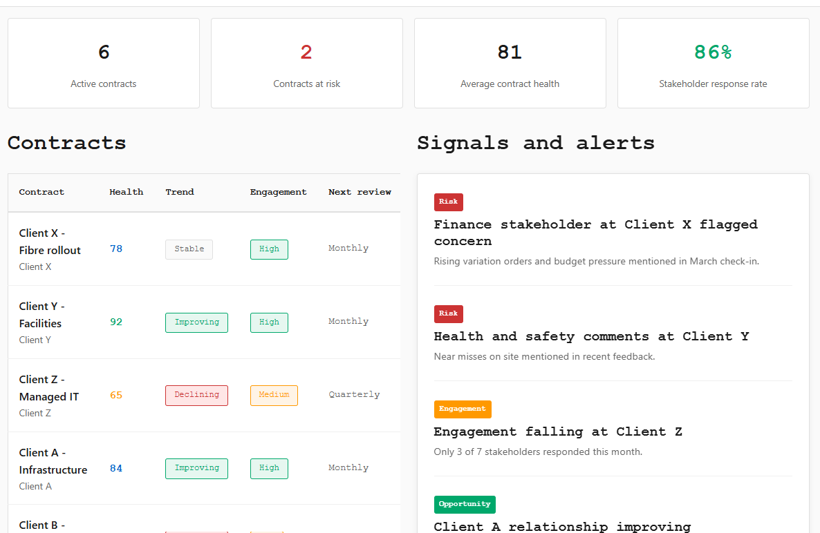Click the Opportunity badge for Client A

pos(465,504)
